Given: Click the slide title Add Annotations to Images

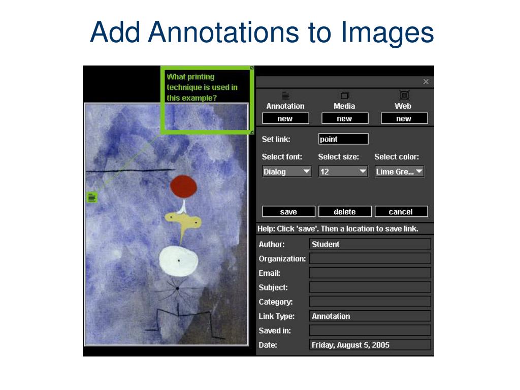Looking at the screenshot, I should pyautogui.click(x=262, y=32).
